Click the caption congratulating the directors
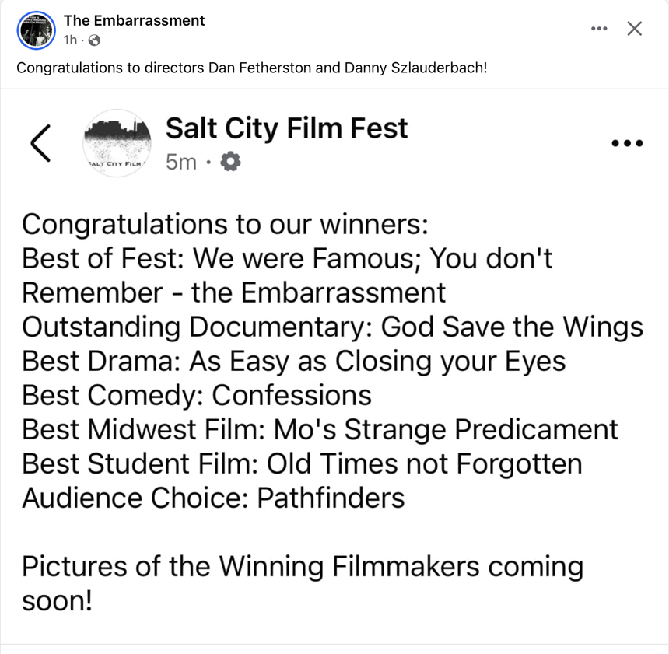This screenshot has width=669, height=654. point(252,67)
